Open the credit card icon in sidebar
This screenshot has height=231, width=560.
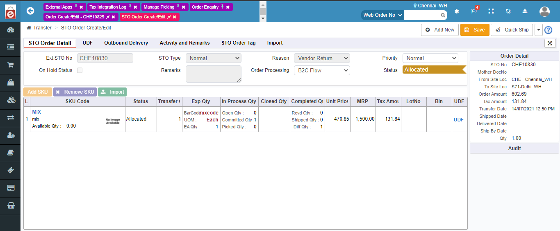click(11, 188)
